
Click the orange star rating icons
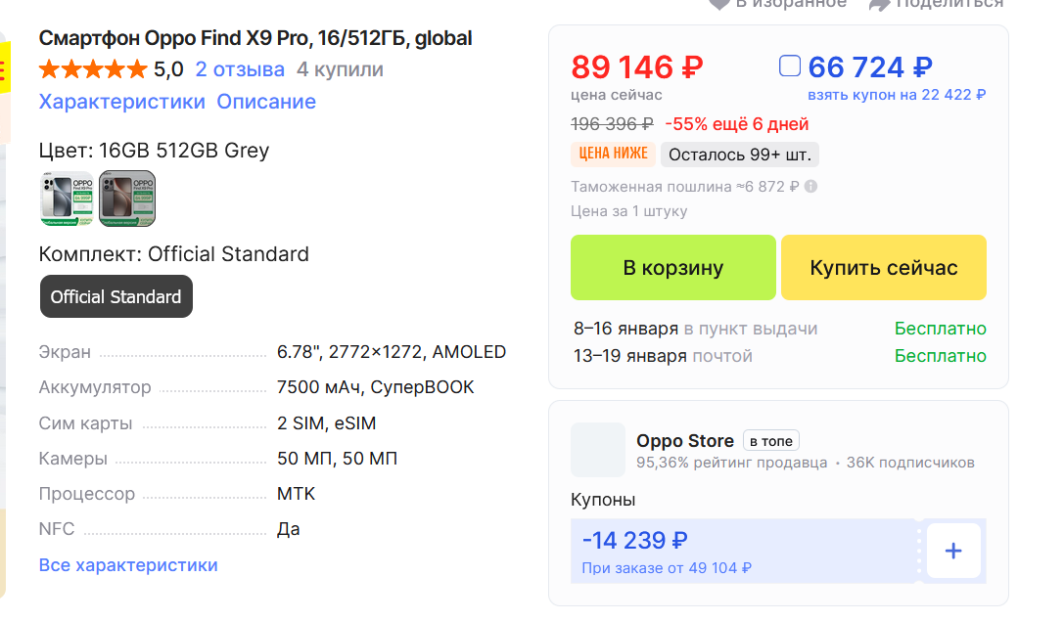[x=93, y=69]
